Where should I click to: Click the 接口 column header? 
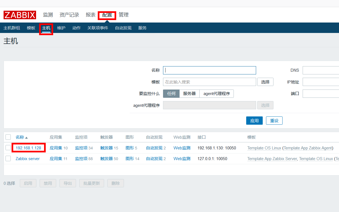[x=202, y=137]
